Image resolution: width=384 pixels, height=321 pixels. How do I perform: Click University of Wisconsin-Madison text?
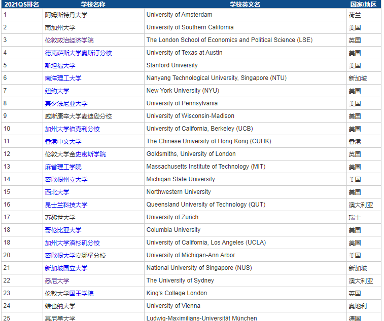(190, 116)
